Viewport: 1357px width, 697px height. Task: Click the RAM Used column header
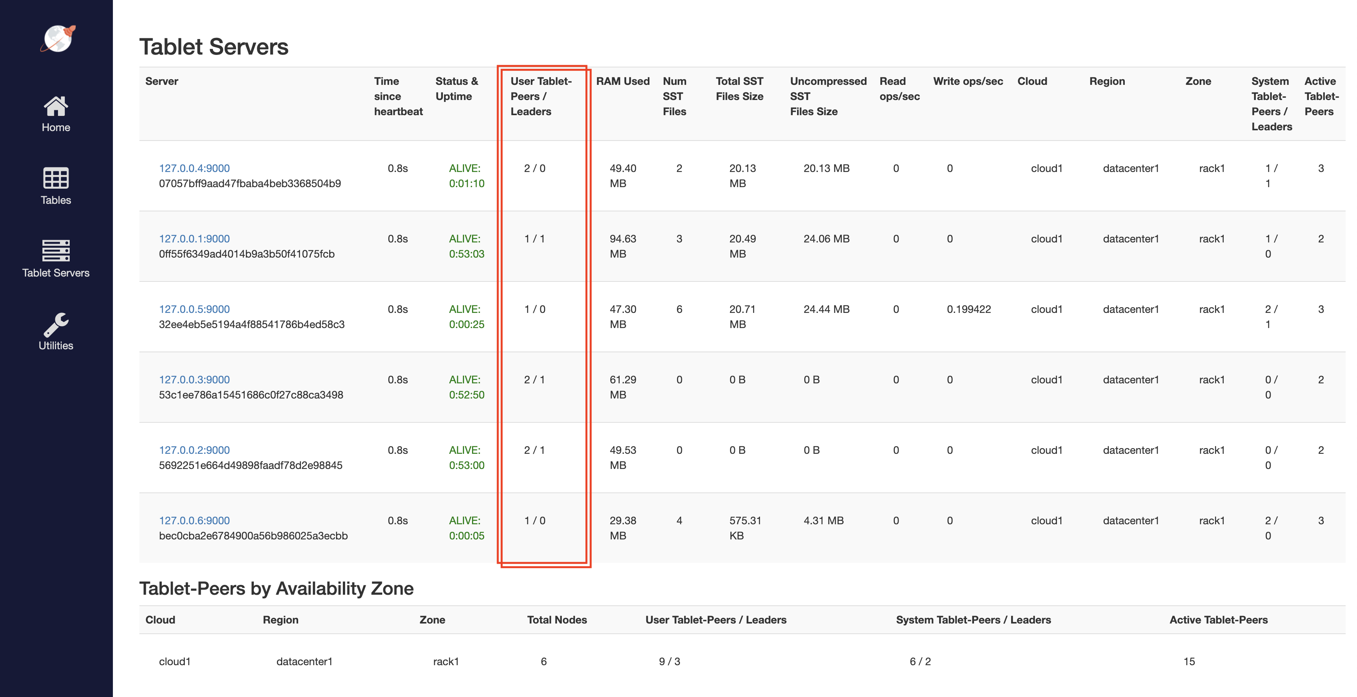click(x=623, y=81)
